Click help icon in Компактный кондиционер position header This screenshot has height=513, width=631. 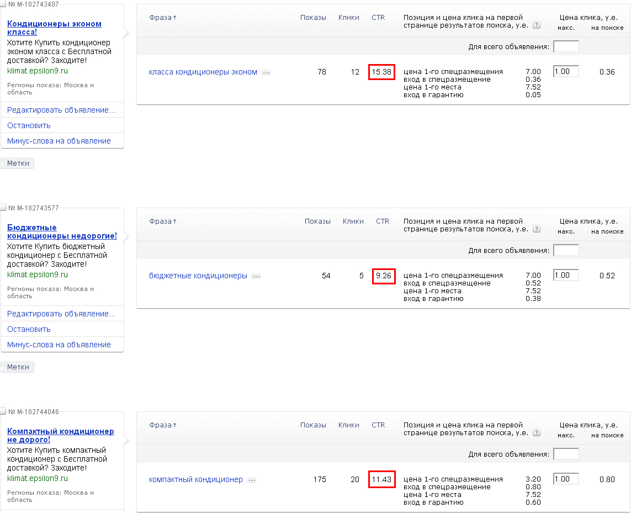(537, 433)
